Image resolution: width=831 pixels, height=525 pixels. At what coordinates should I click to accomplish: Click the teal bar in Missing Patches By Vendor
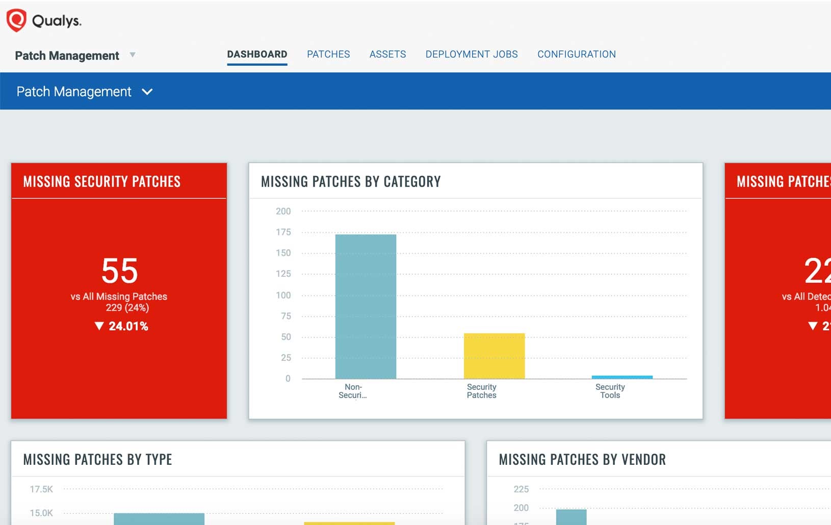point(571,517)
